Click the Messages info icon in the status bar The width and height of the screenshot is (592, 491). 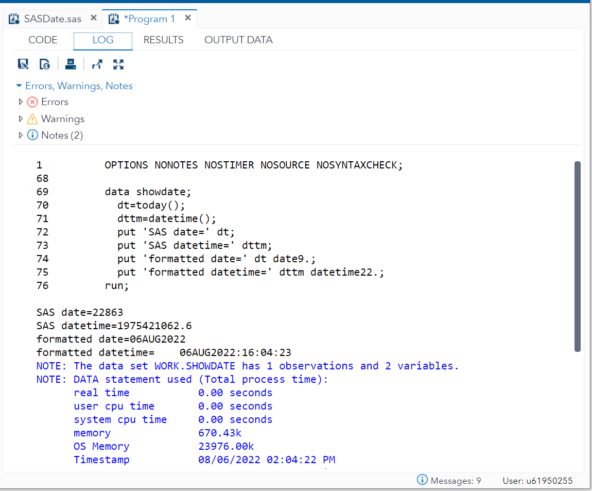click(x=422, y=480)
